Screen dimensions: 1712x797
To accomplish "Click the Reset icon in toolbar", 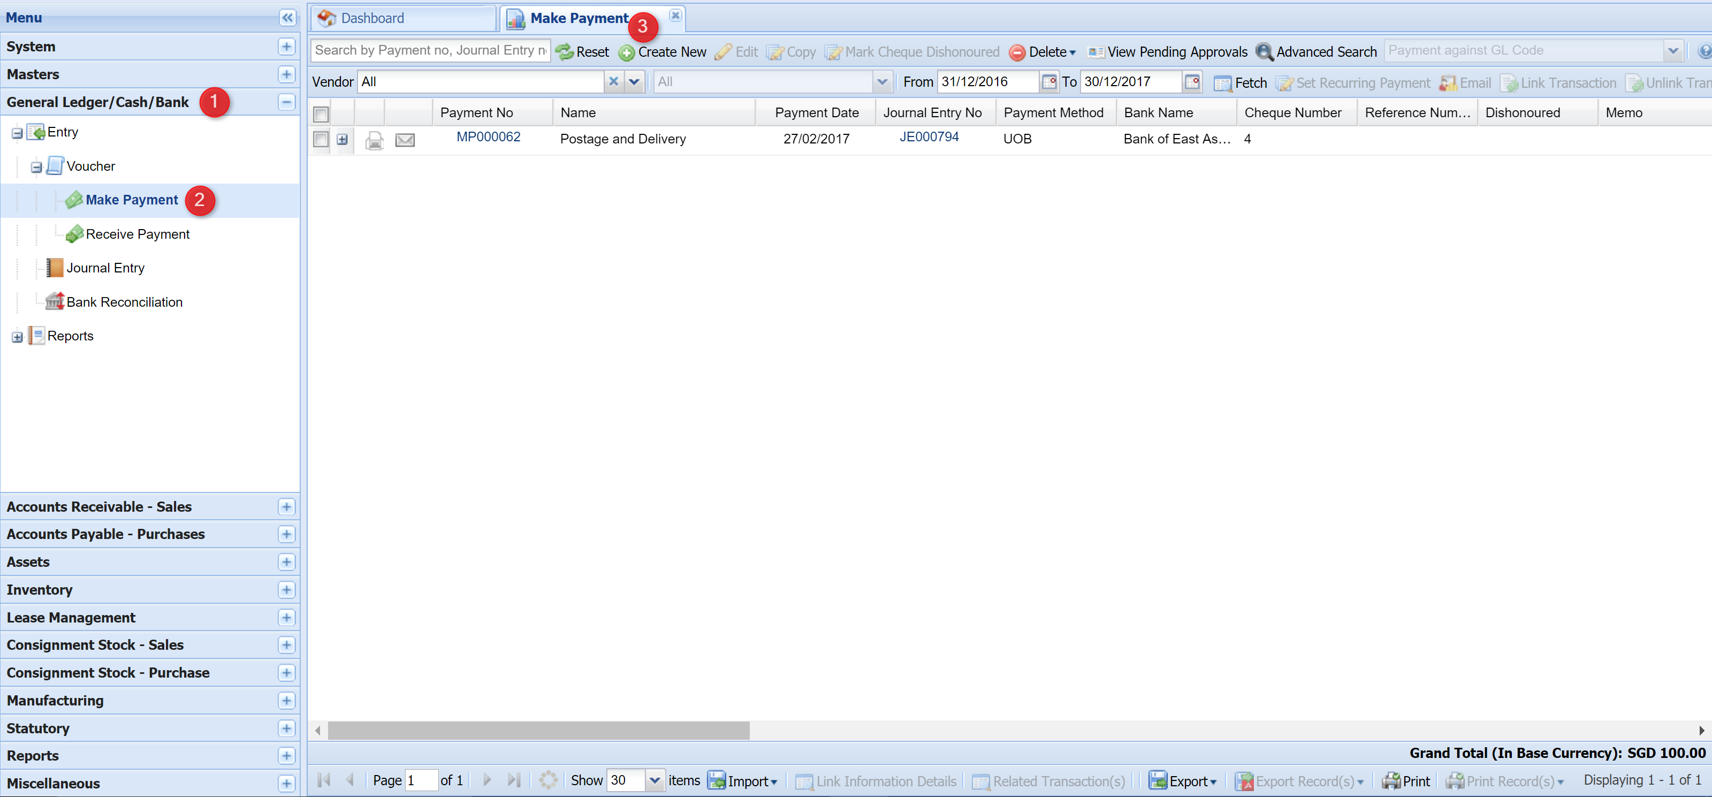I will pos(562,51).
